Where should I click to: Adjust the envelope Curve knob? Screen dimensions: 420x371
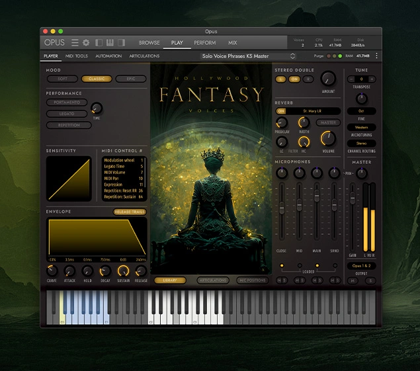[x=52, y=271]
